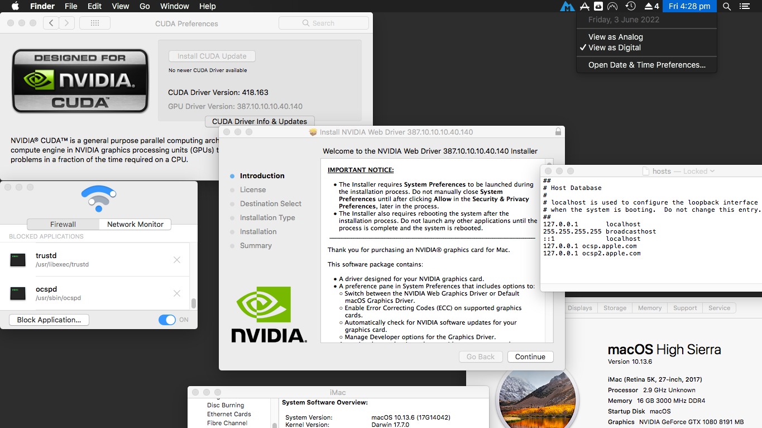
Task: Open the Storage tab in About This Mac
Action: pyautogui.click(x=615, y=308)
